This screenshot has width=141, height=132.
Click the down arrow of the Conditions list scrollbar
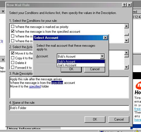click(127, 41)
